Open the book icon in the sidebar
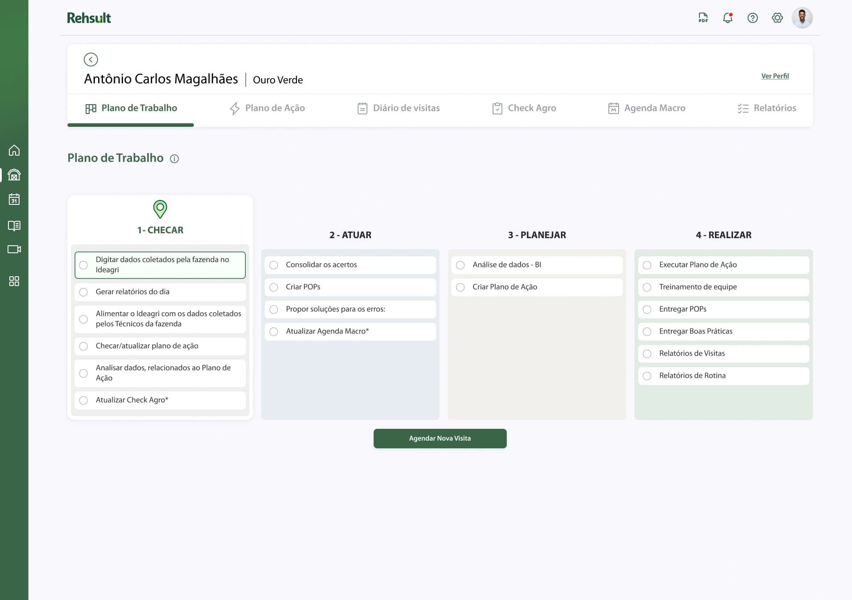Screen dimensions: 852x600 14,226
